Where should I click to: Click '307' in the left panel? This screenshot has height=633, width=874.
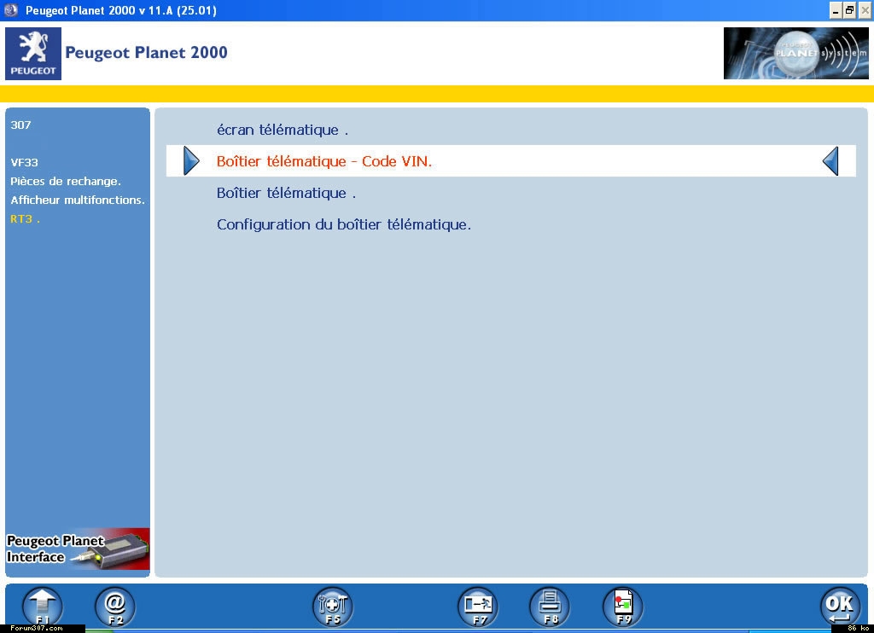click(x=20, y=125)
